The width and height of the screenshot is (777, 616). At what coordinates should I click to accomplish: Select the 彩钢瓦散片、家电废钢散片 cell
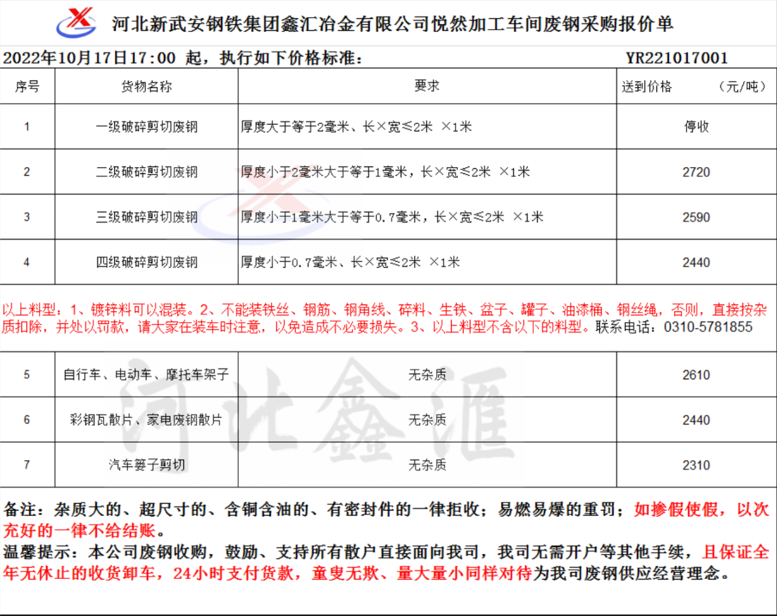(x=146, y=420)
